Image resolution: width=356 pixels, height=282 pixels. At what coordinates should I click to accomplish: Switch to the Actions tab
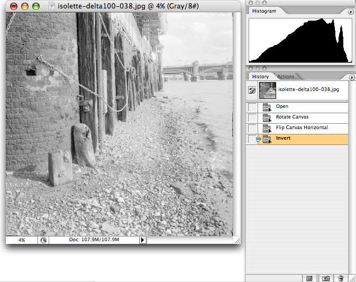286,77
